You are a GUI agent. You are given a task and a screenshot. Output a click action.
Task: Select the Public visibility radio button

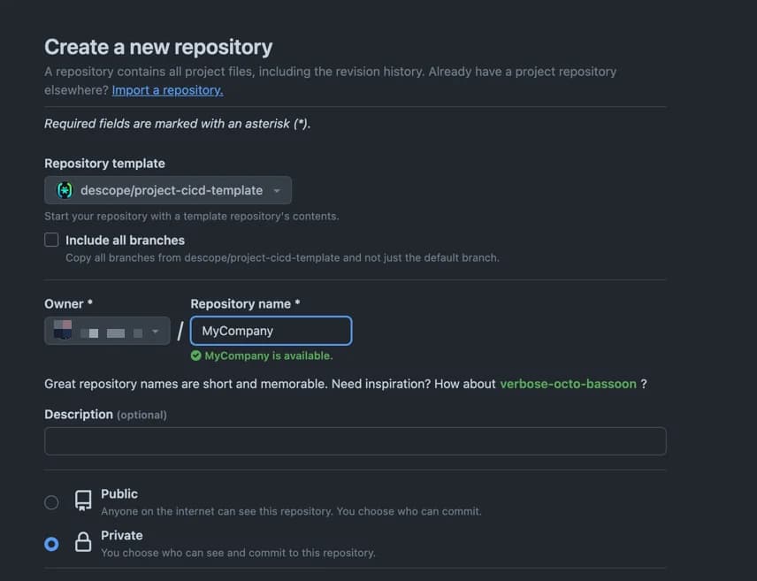coord(51,501)
